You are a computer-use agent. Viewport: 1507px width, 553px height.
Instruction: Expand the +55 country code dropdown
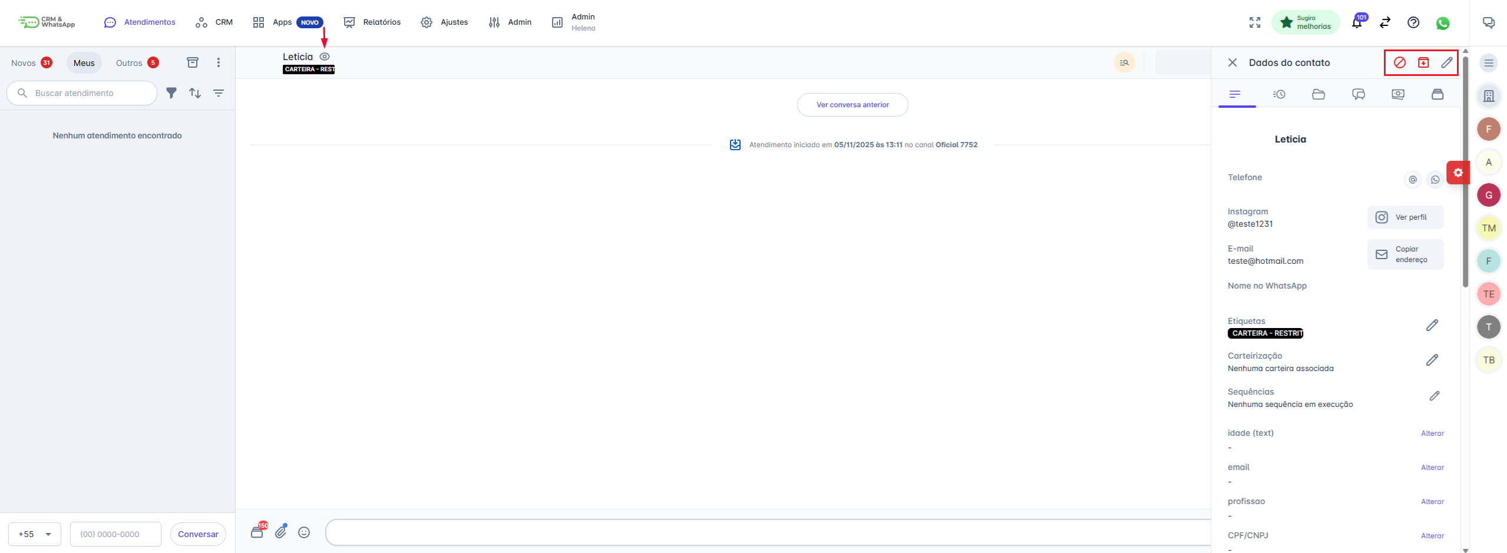point(35,534)
